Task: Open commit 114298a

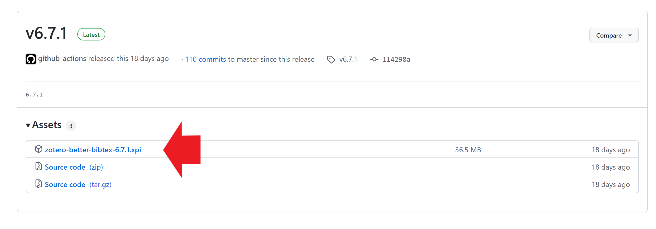Action: pos(396,59)
